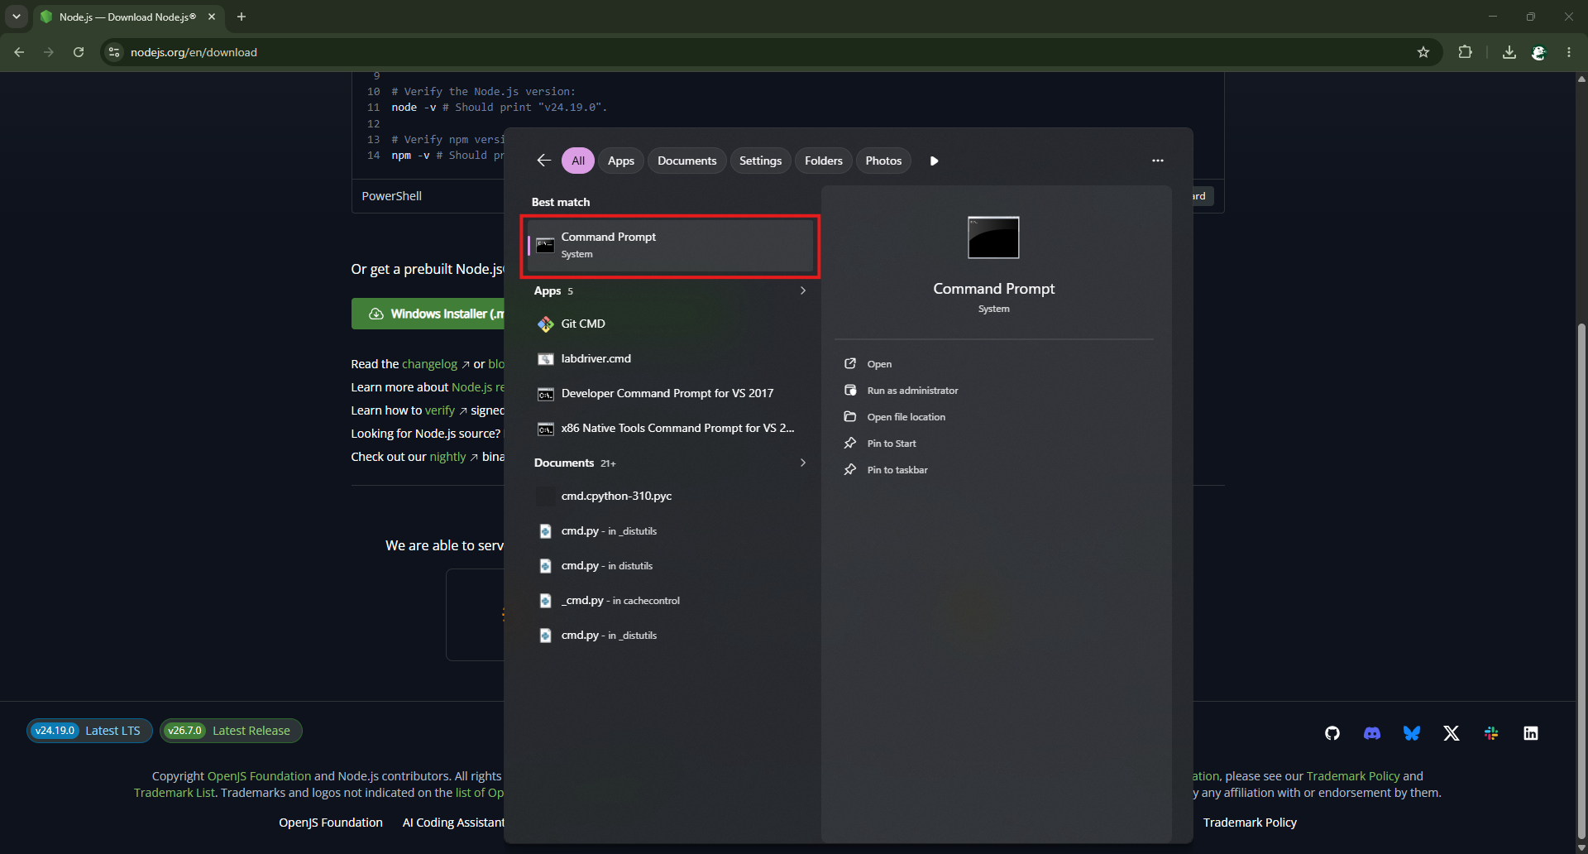This screenshot has height=854, width=1588.
Task: Open _cmd.py in cachecontrol result
Action: 670,600
